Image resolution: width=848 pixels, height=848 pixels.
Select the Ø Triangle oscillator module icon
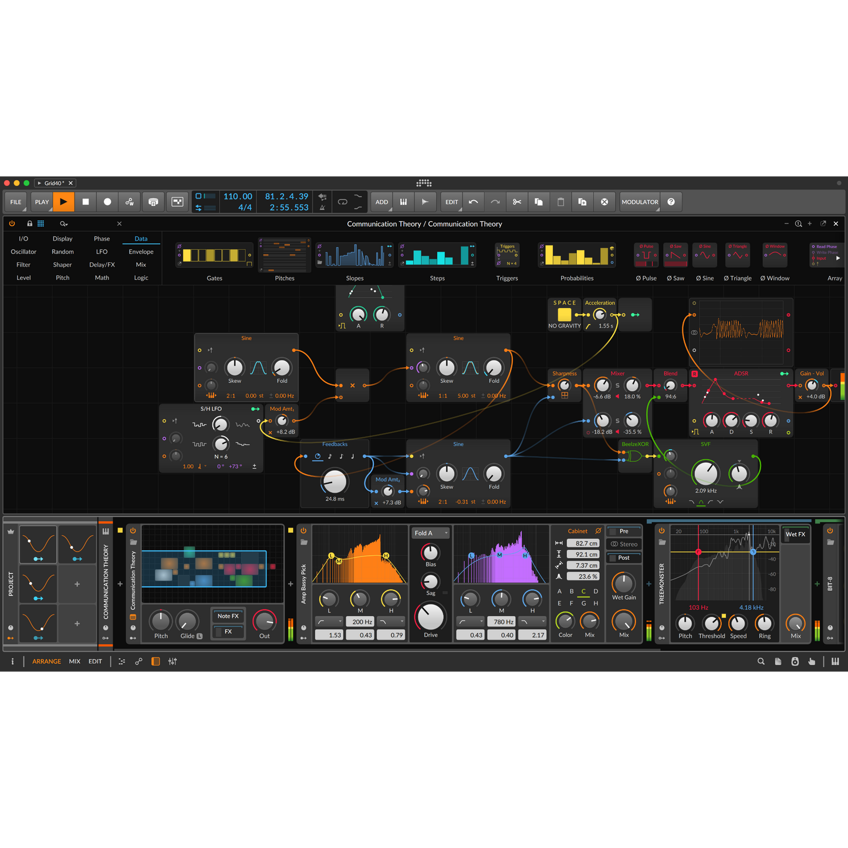tap(738, 255)
